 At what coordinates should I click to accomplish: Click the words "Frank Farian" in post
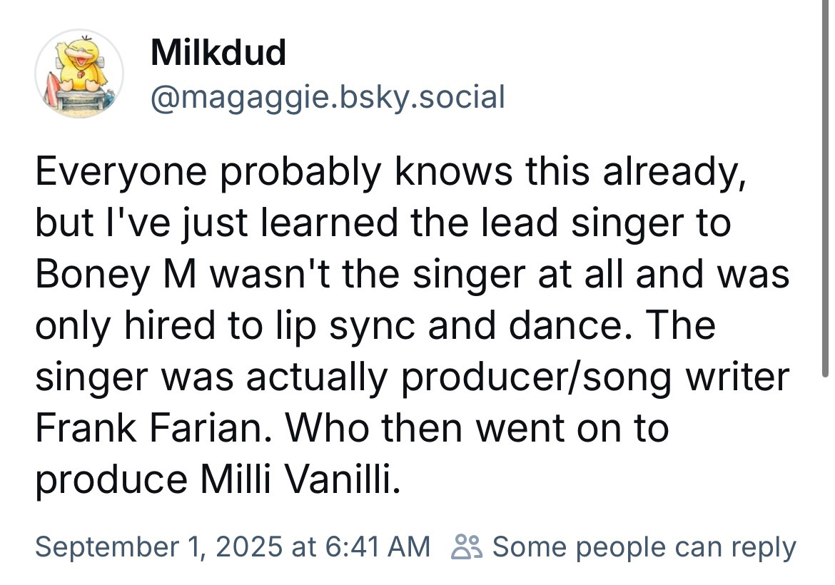(x=150, y=428)
